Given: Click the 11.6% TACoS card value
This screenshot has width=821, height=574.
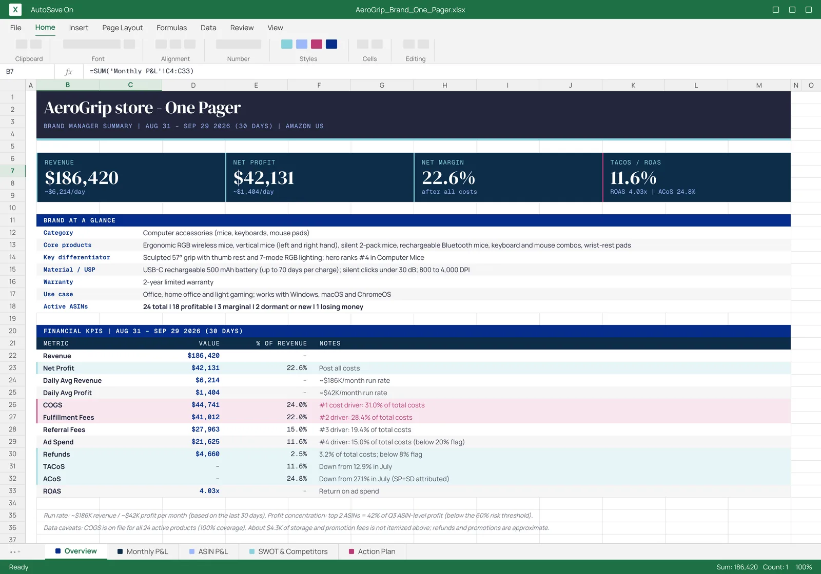Looking at the screenshot, I should click(x=633, y=178).
